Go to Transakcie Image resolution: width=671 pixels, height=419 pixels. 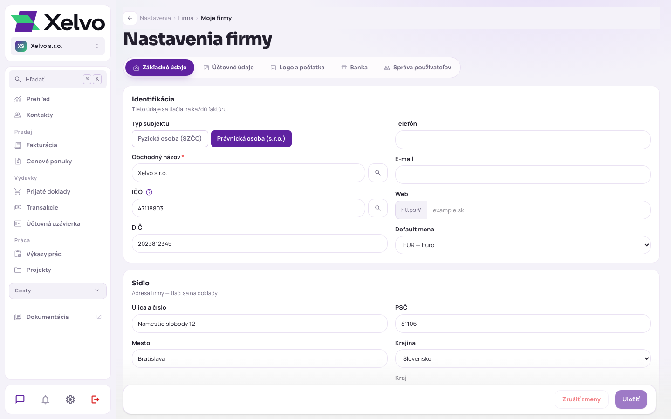pyautogui.click(x=58, y=208)
